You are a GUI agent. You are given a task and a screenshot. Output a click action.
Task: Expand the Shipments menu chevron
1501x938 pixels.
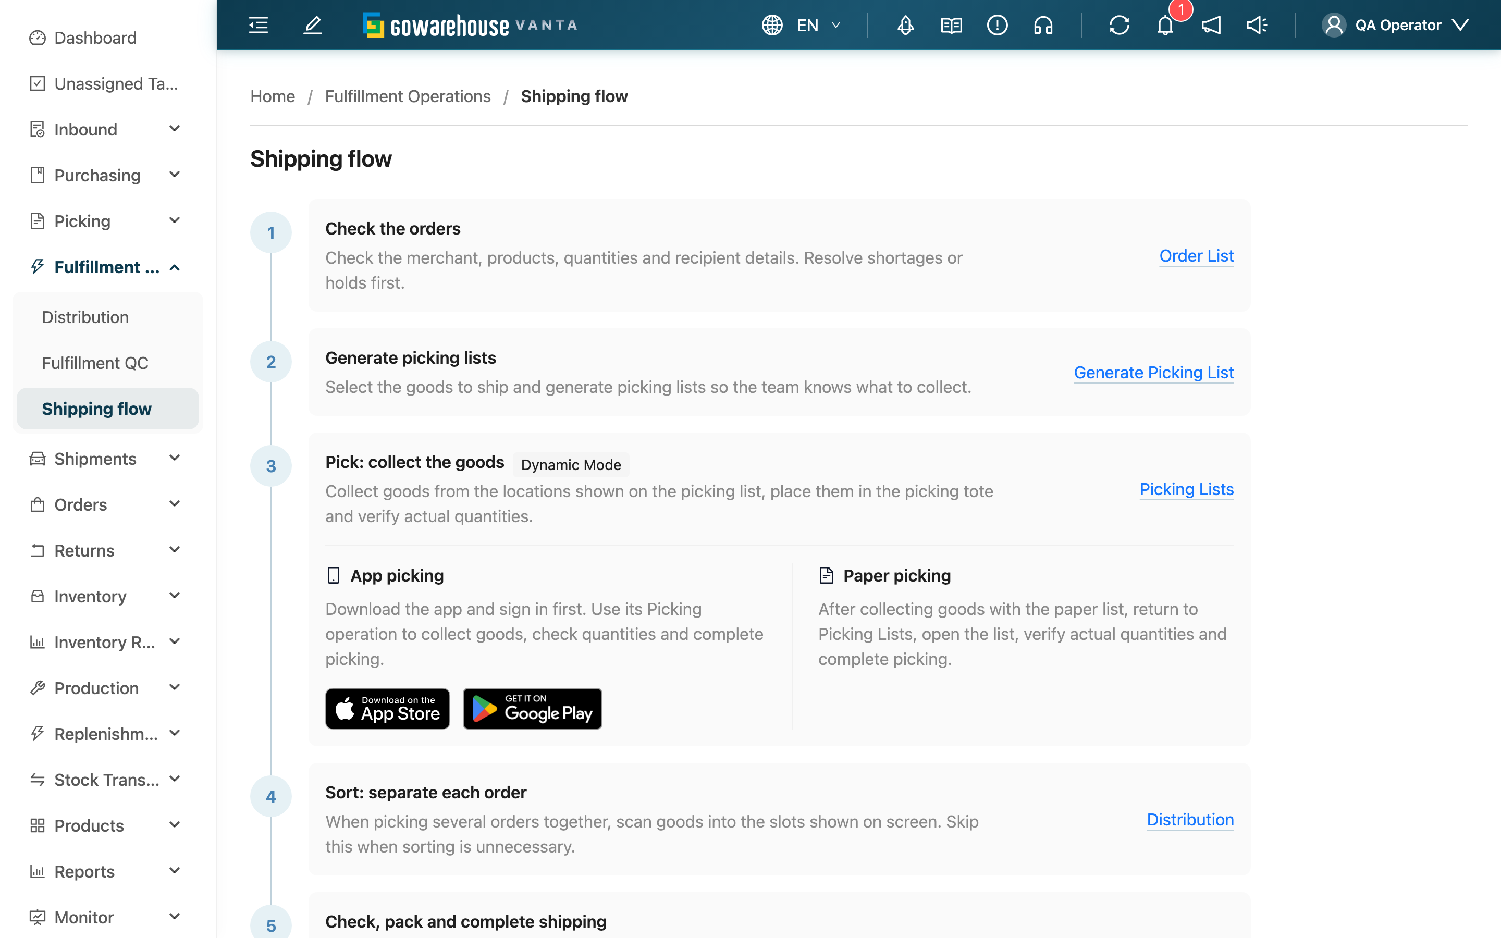click(175, 459)
